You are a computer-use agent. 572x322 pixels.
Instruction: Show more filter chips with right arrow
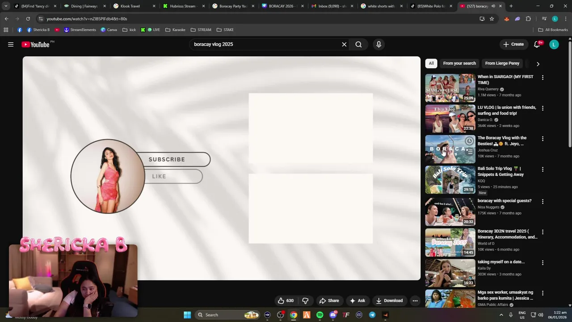tap(538, 64)
